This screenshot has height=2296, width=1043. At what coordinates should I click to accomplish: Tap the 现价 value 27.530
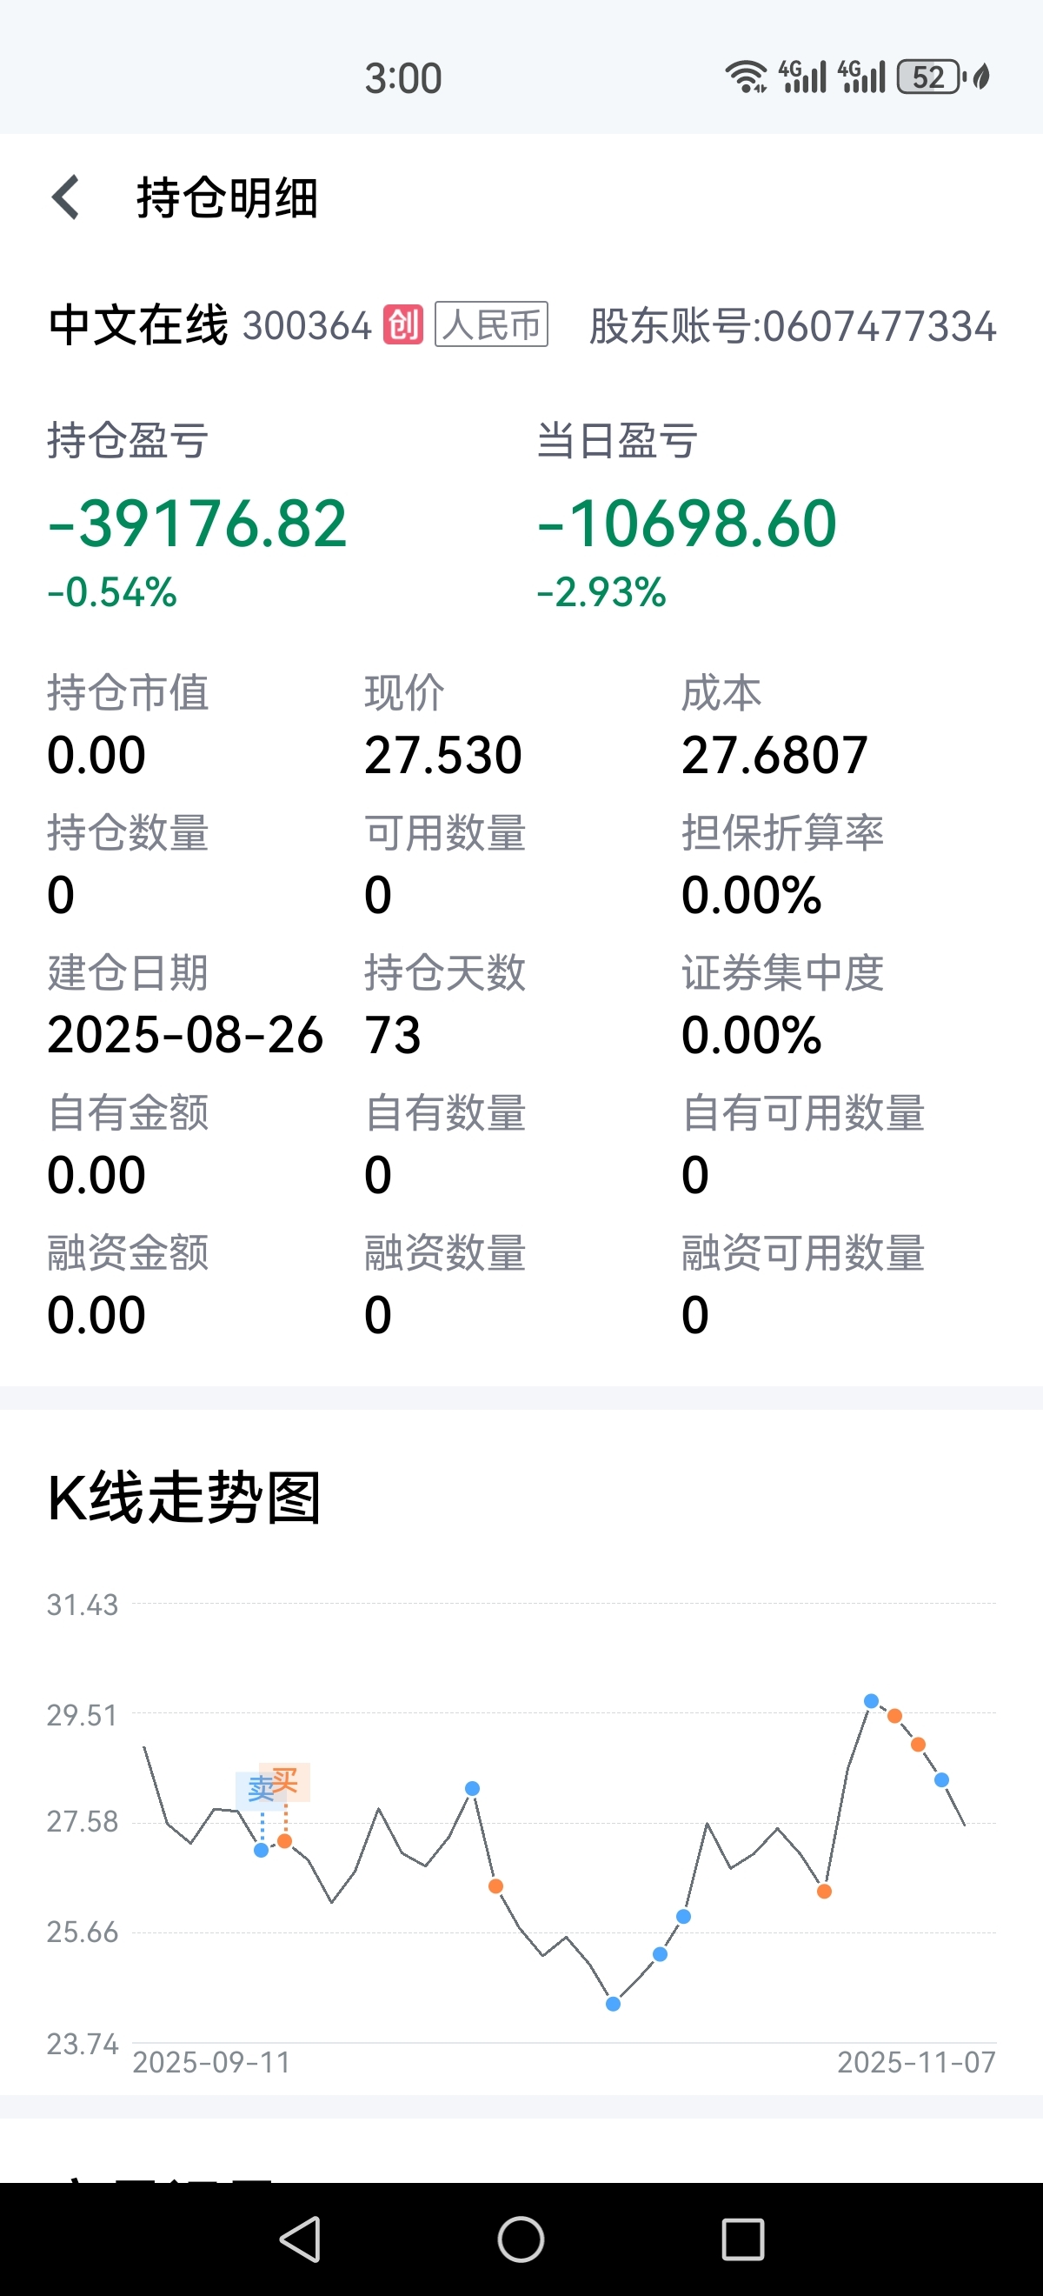click(442, 755)
